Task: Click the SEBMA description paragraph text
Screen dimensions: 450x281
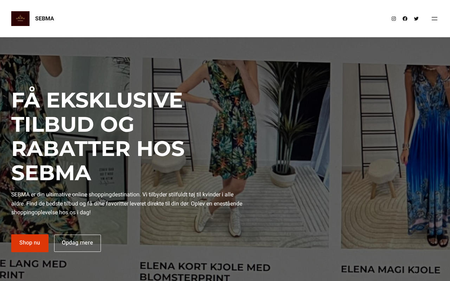Action: pyautogui.click(x=127, y=203)
